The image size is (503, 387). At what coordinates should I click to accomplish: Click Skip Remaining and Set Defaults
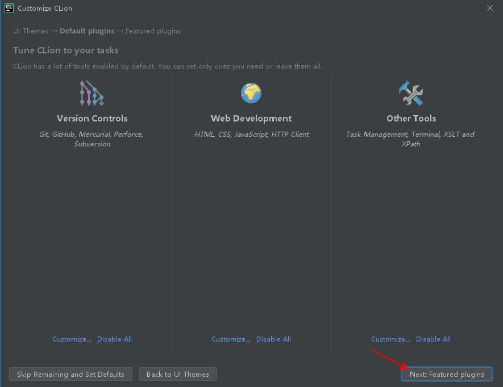(70, 374)
